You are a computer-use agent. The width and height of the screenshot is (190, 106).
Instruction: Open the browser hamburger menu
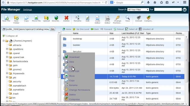click(x=185, y=2)
